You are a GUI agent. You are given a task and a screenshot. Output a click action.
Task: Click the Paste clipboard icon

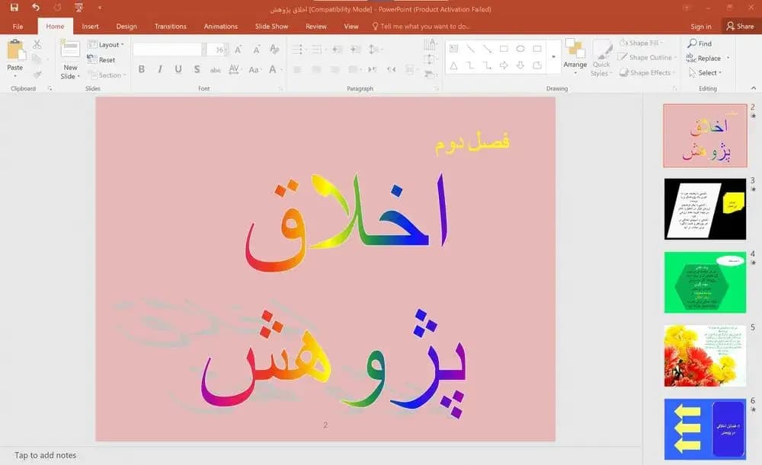tap(15, 50)
